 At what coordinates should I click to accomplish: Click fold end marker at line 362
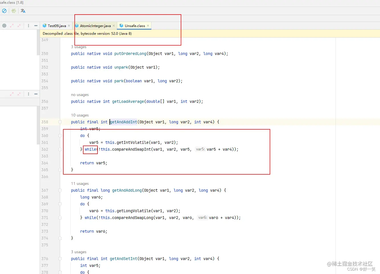click(x=60, y=149)
